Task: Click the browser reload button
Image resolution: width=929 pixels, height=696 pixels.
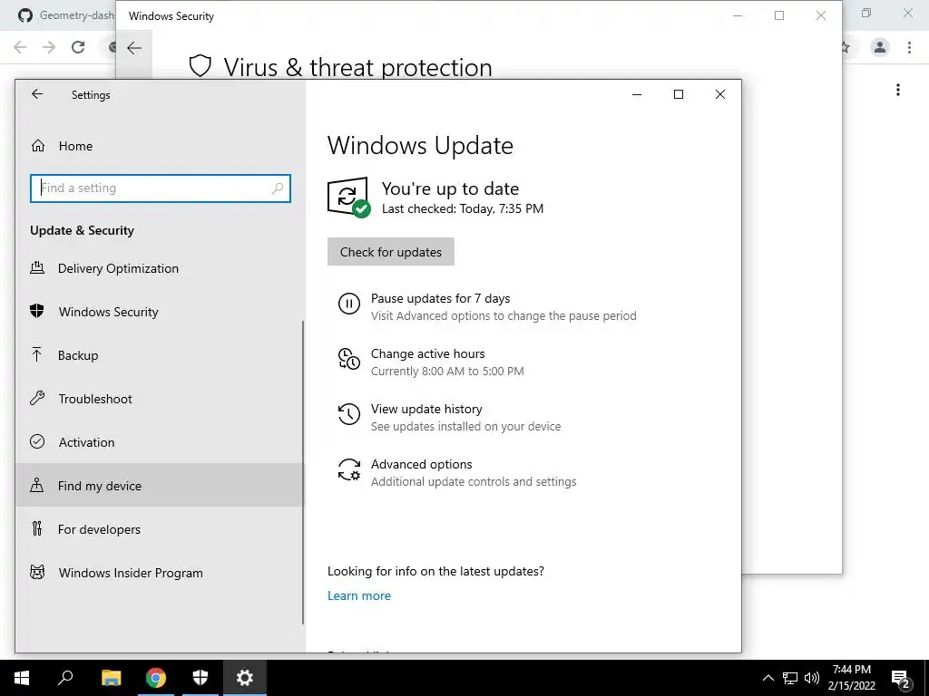Action: pos(78,47)
